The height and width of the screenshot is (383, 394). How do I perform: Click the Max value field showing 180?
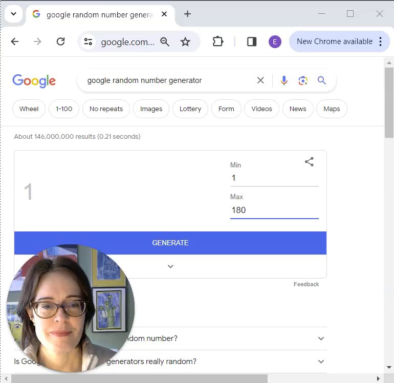274,210
